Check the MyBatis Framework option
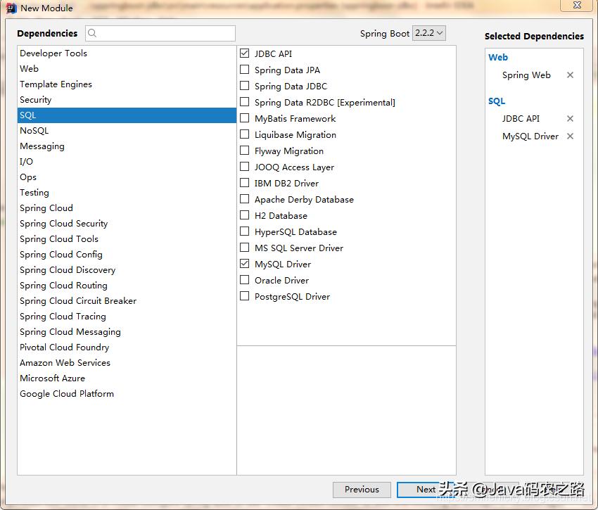 click(245, 118)
